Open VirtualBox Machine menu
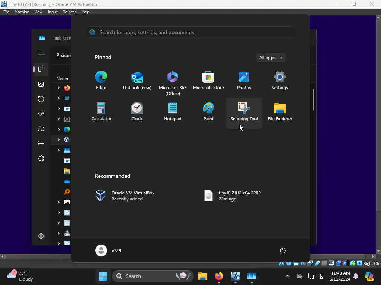Screen dimensions: 381x285 (x=22, y=12)
